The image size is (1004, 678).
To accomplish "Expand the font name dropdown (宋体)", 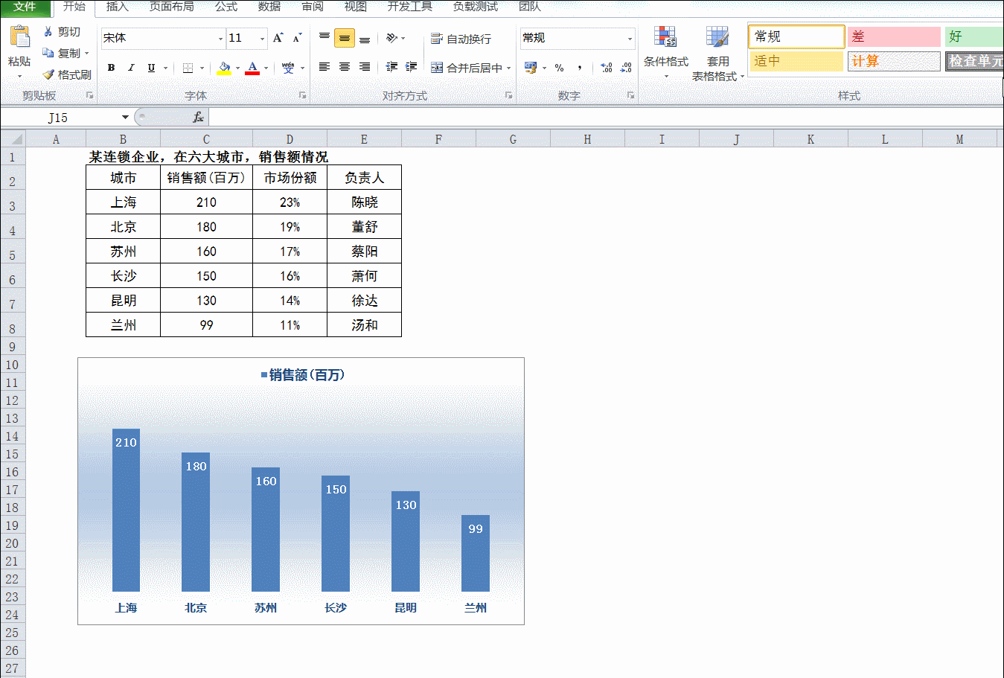I will (x=220, y=39).
